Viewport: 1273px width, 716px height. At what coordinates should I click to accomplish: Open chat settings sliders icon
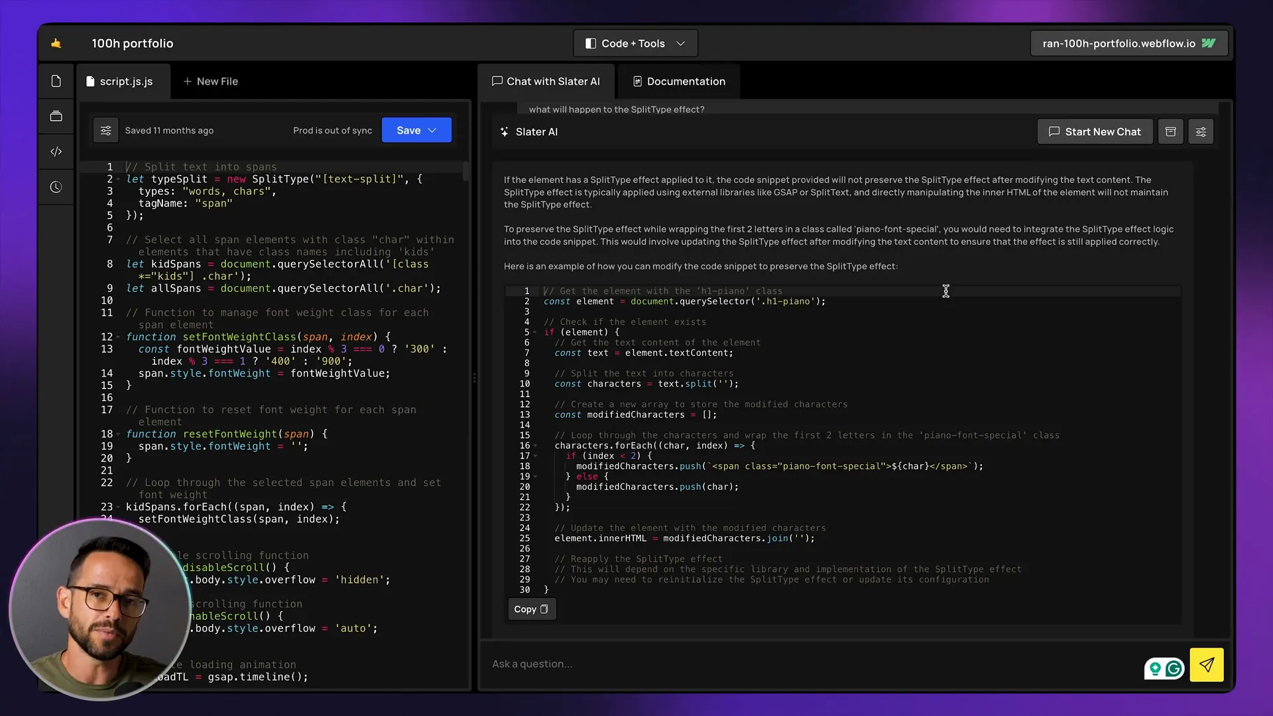1201,132
